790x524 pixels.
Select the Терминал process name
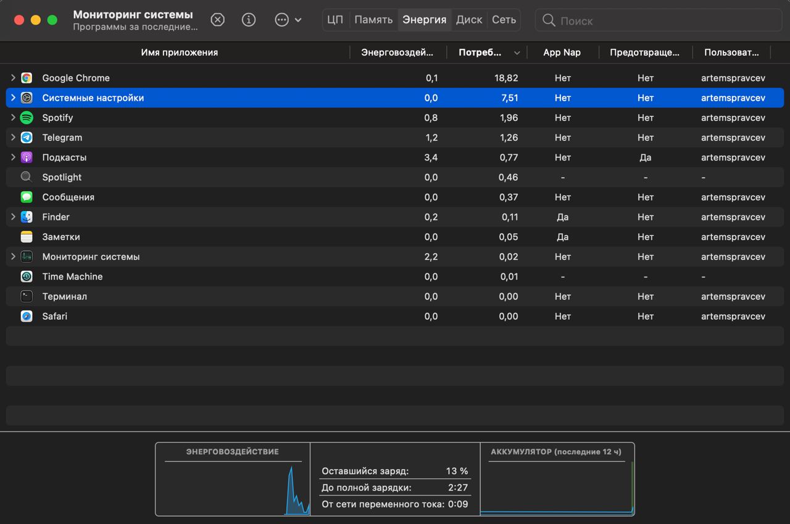tap(64, 296)
